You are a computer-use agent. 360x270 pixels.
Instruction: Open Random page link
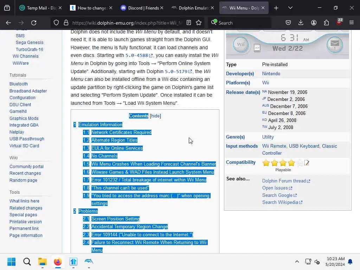click(x=23, y=180)
